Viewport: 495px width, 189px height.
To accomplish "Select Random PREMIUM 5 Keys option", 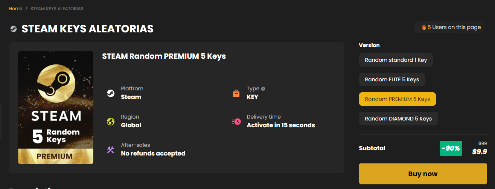I will click(397, 99).
